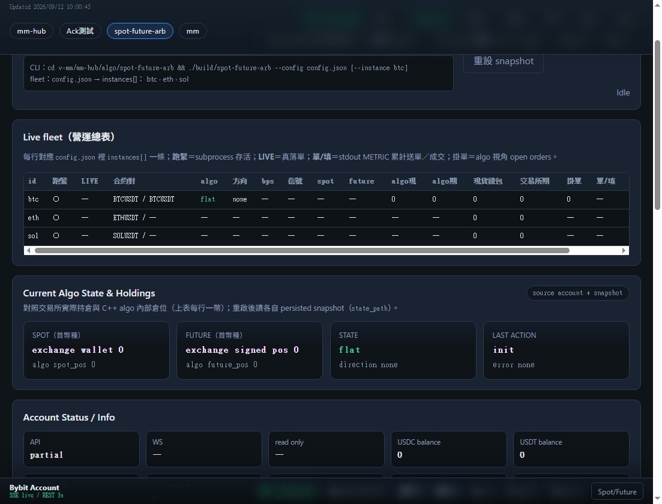Viewport: 662px width, 504px height.
Task: Select the spot-future-arb tab
Action: (140, 31)
